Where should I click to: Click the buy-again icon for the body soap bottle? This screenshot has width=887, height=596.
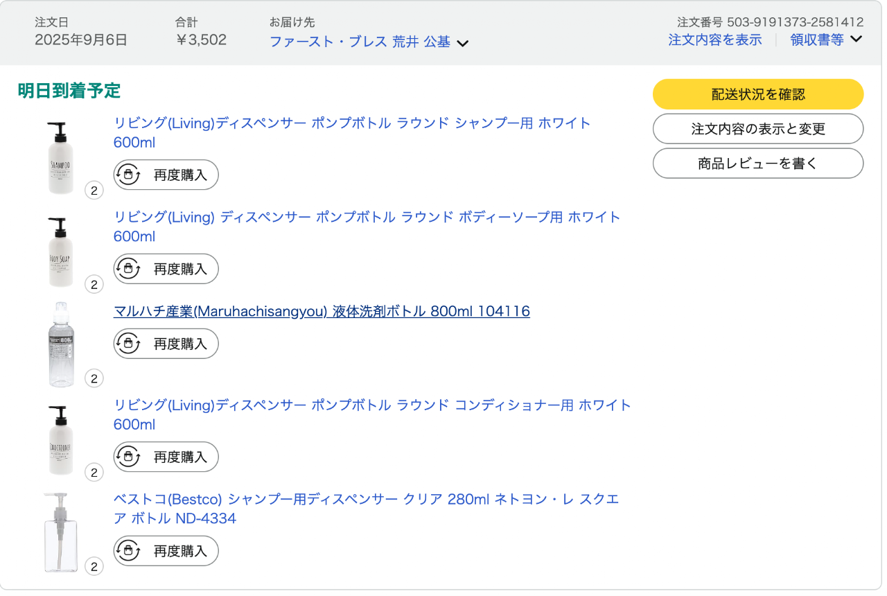coord(128,269)
